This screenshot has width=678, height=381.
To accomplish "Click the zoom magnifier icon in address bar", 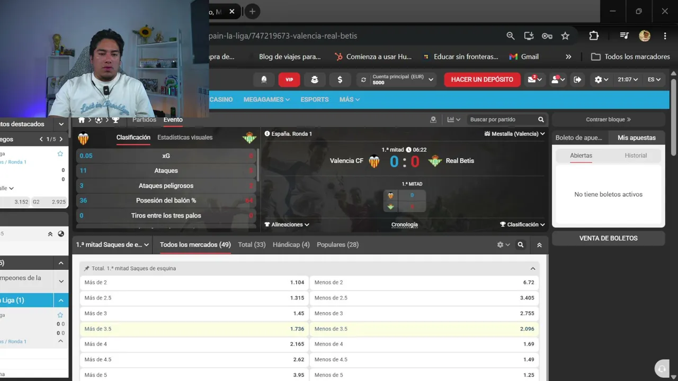I will point(511,36).
